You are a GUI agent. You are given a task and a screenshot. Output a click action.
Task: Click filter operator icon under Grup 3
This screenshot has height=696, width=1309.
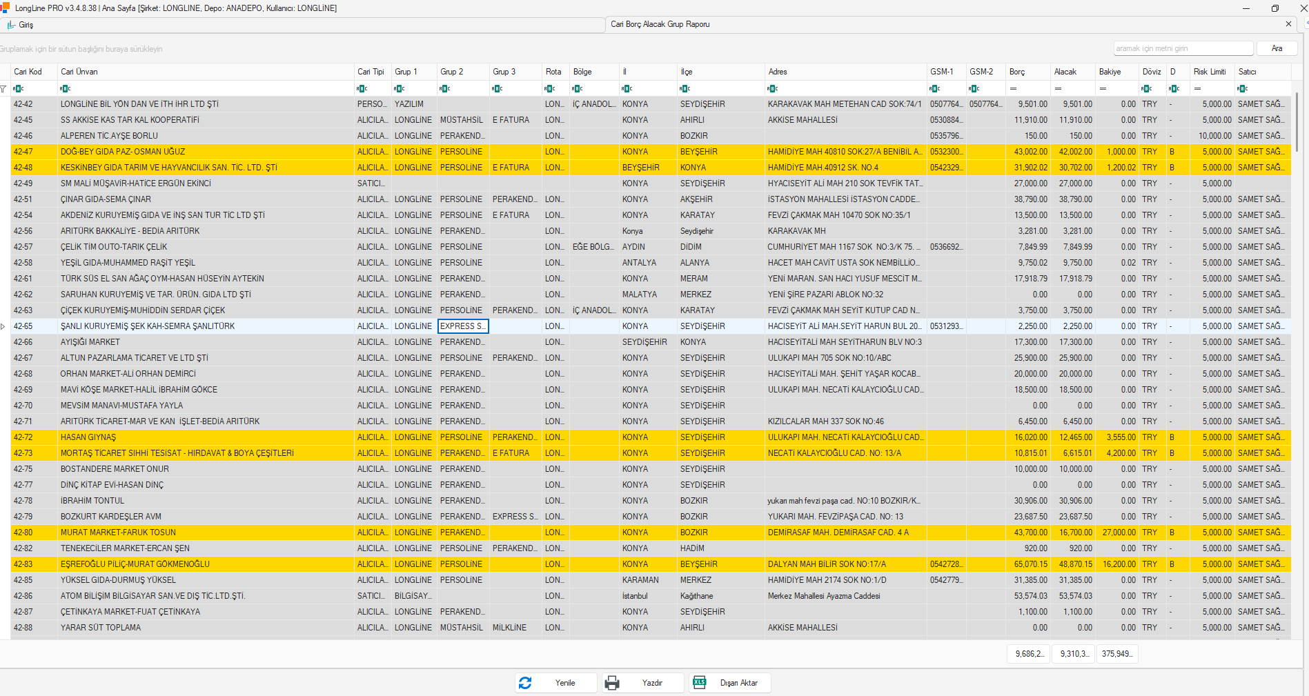pos(497,88)
